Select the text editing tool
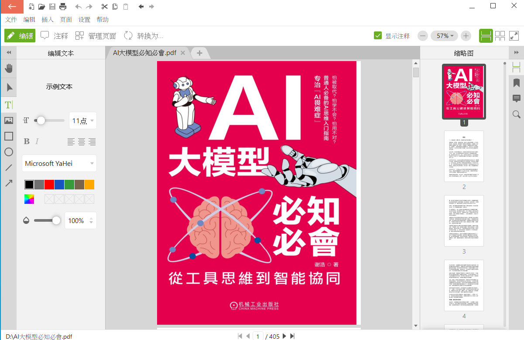The height and width of the screenshot is (340, 524). point(9,105)
